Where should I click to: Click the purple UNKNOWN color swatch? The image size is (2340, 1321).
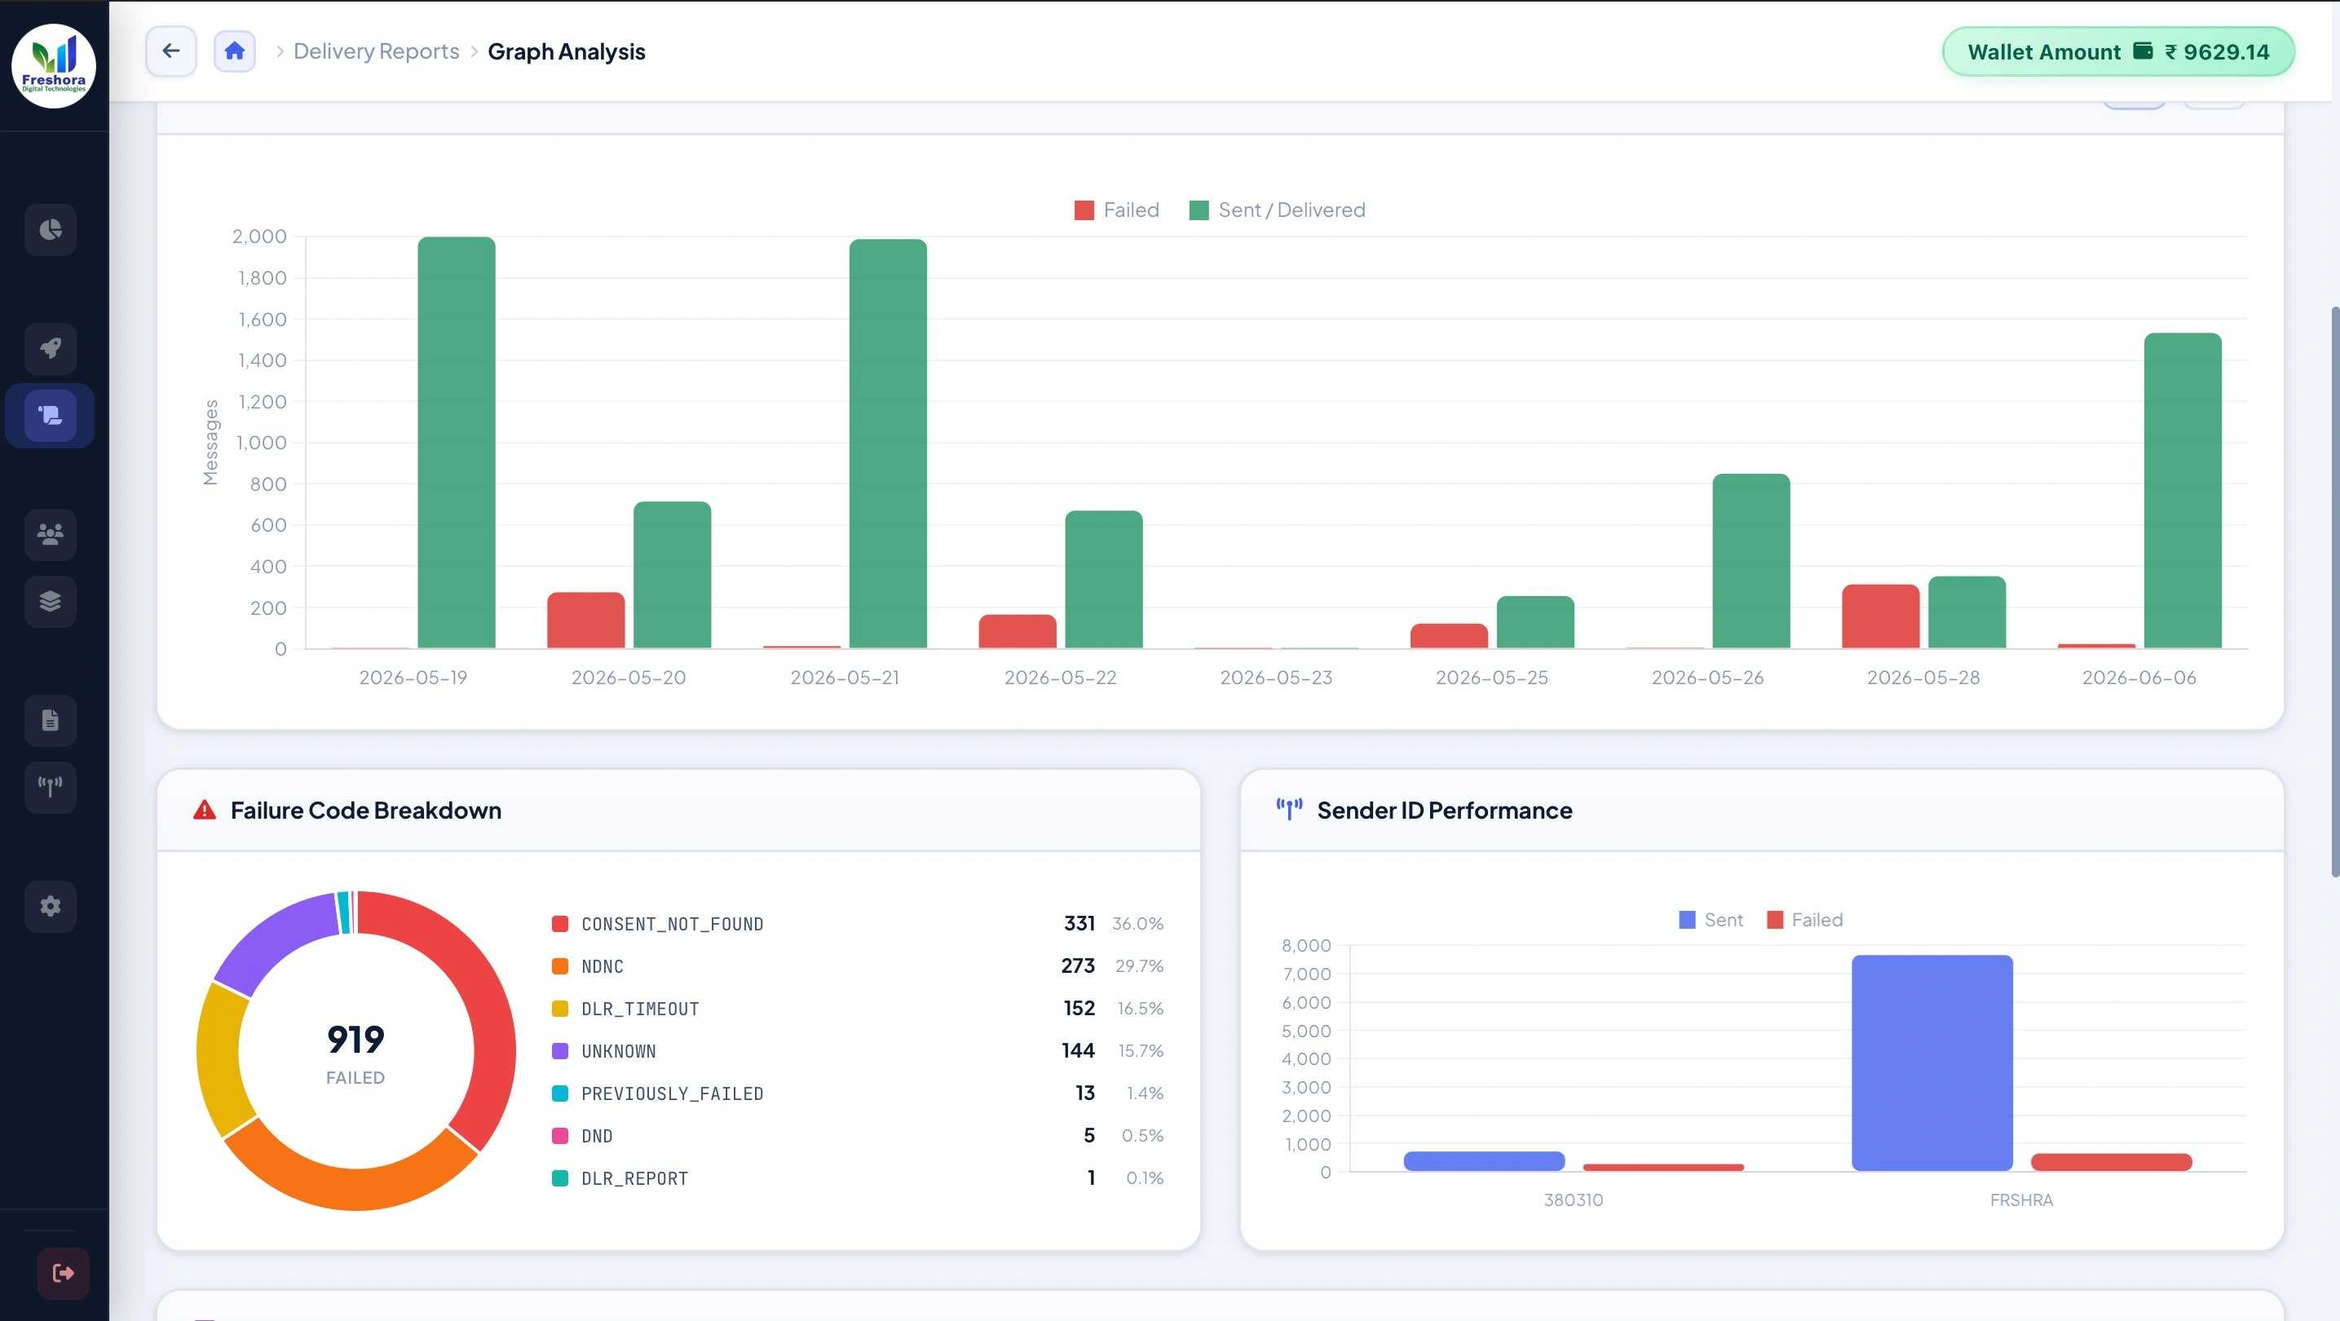point(560,1051)
